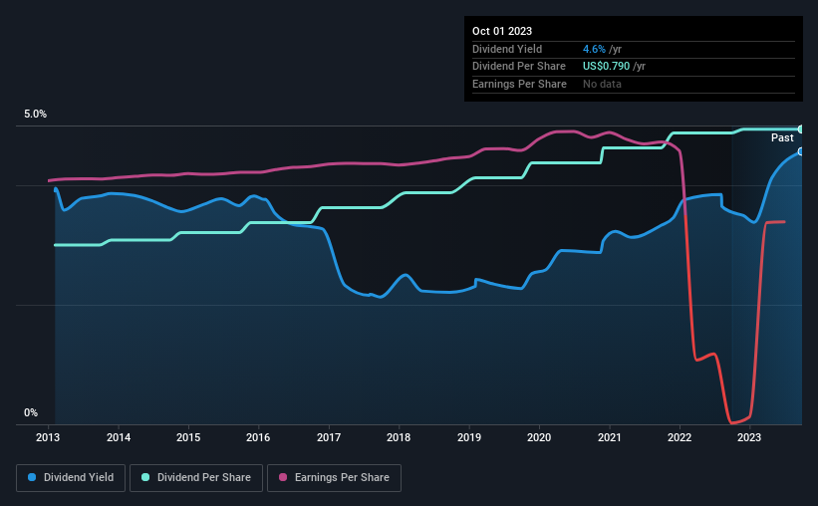Select the 2022 label on the time axis
818x506 pixels.
680,437
